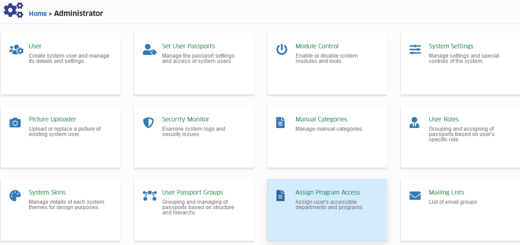Go to the Home breadcrumb link
Image resolution: width=520 pixels, height=245 pixels.
pyautogui.click(x=38, y=14)
